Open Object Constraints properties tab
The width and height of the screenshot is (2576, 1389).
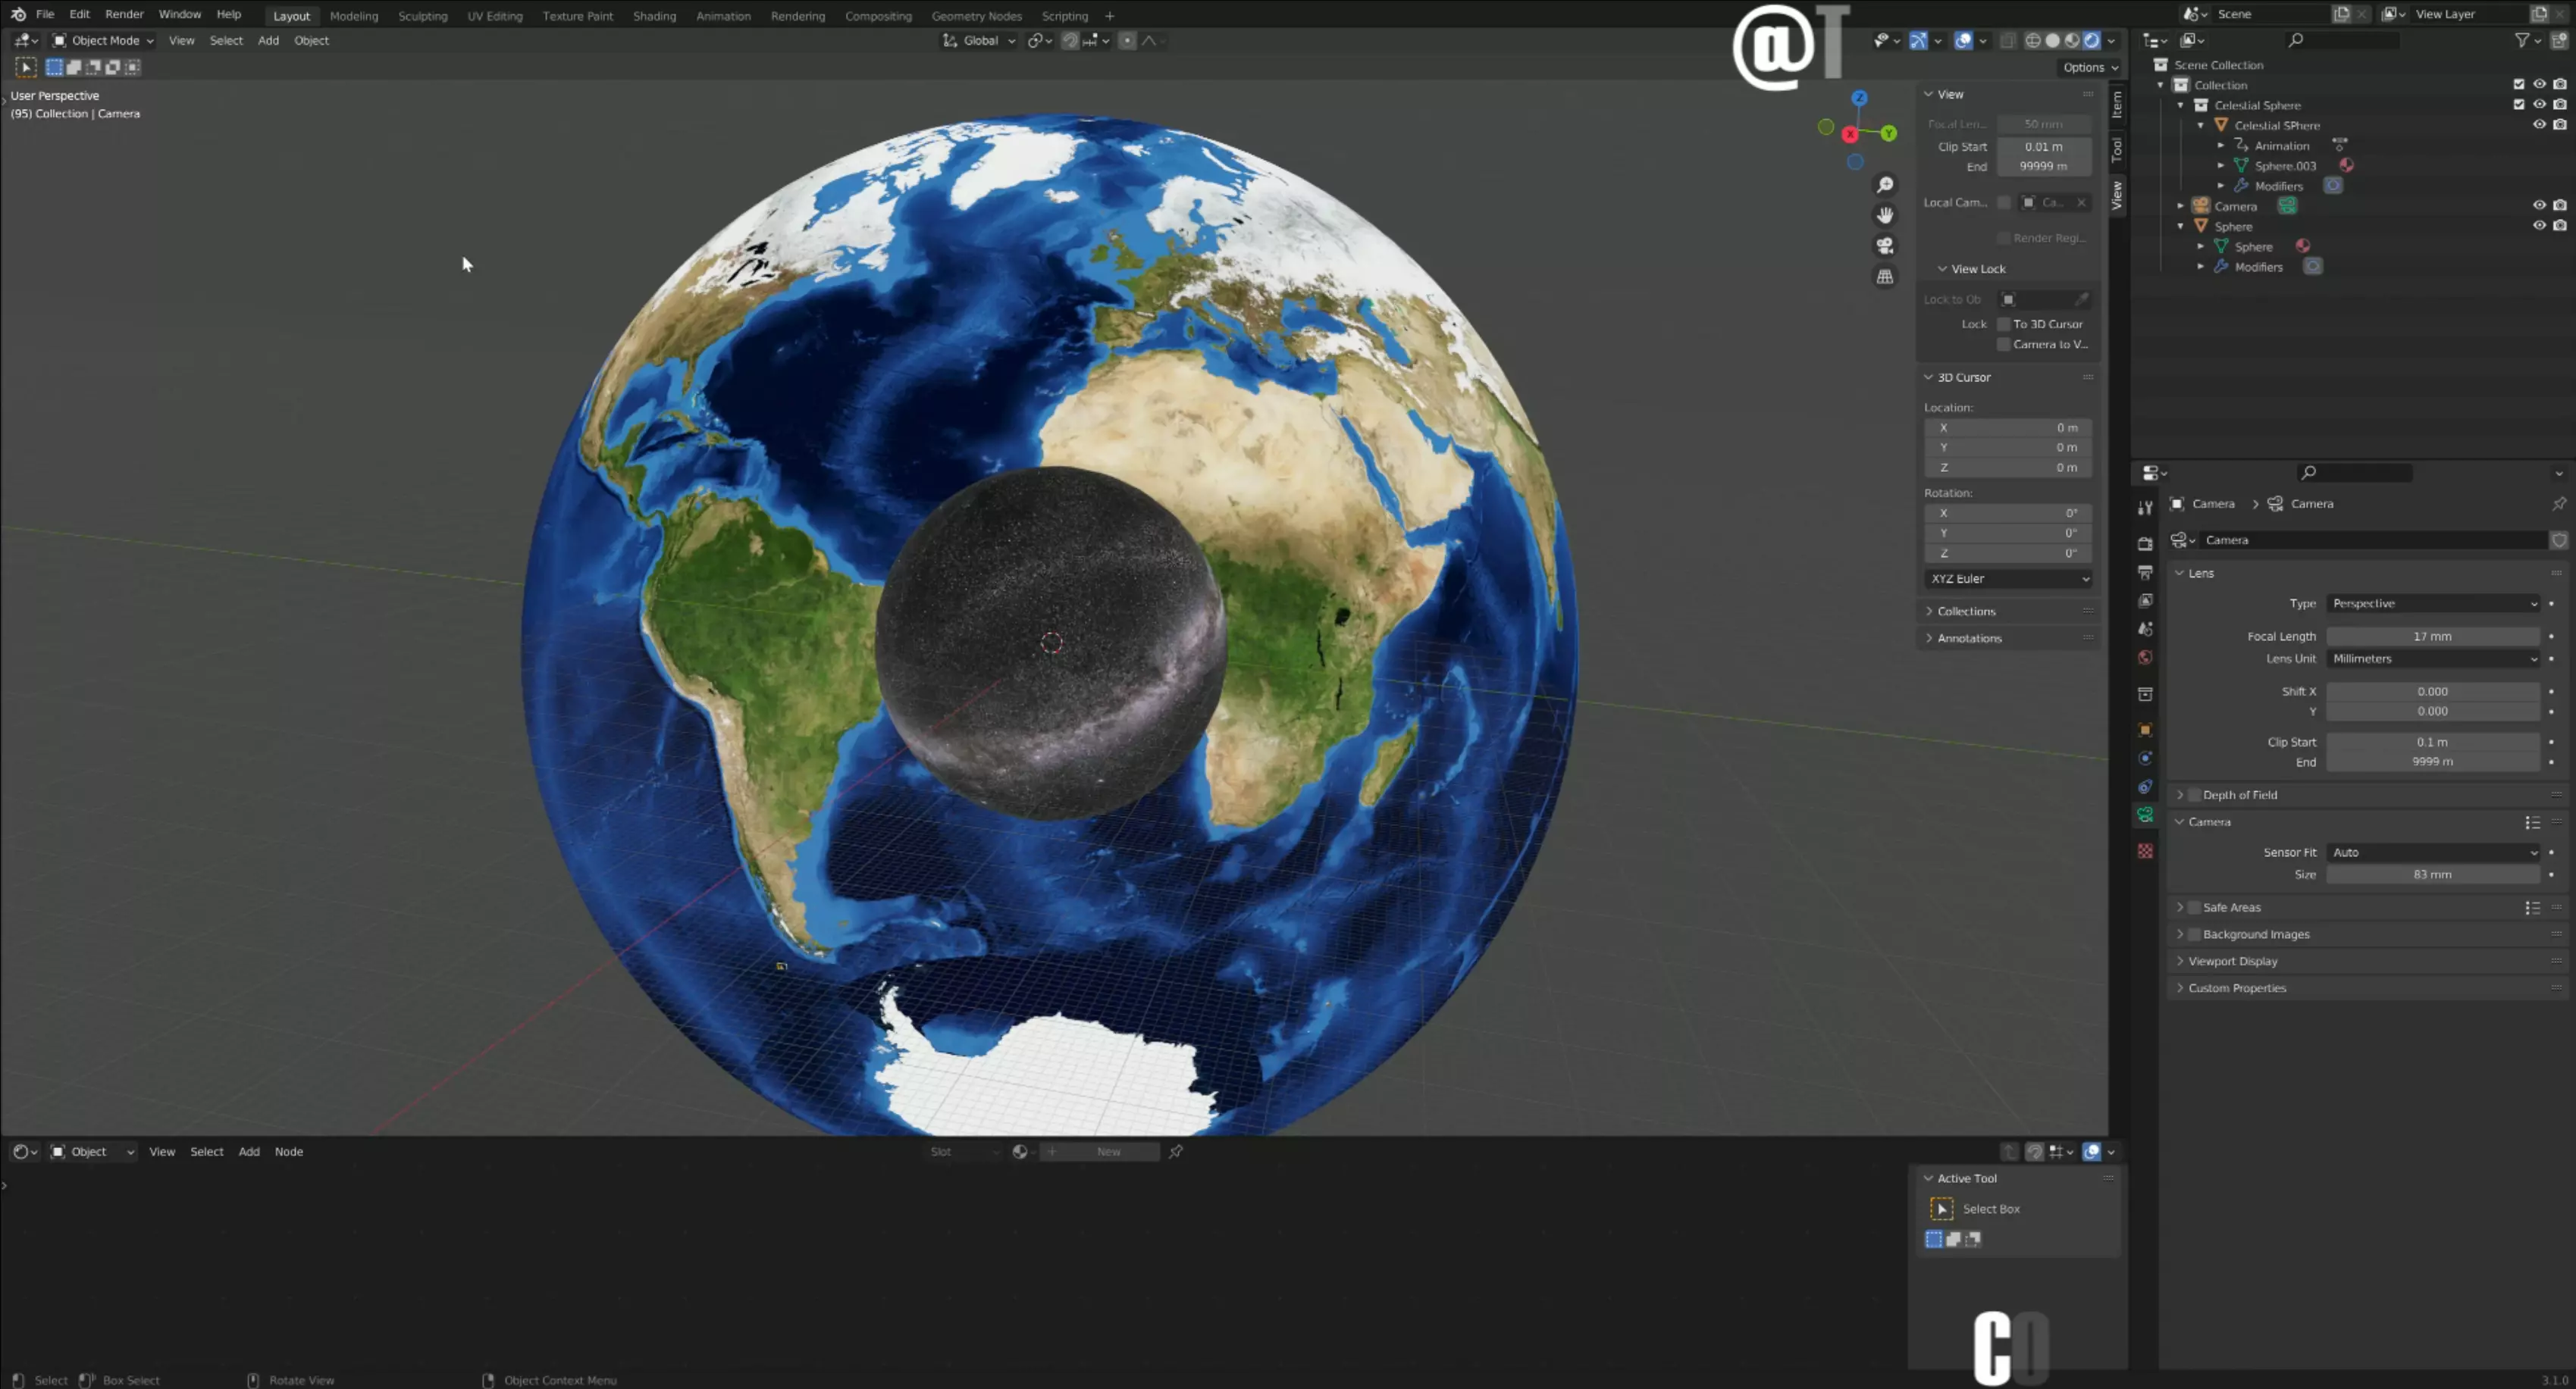click(2144, 787)
